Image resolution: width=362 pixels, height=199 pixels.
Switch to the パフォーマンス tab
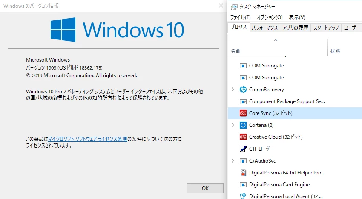click(x=264, y=28)
